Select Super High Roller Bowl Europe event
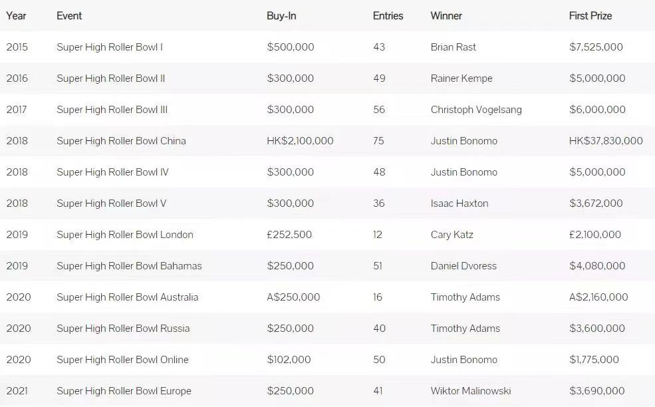Viewport: 655px width, 407px height. pos(124,391)
